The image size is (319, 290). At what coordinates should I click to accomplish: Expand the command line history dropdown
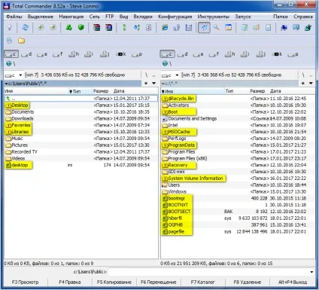(x=311, y=272)
